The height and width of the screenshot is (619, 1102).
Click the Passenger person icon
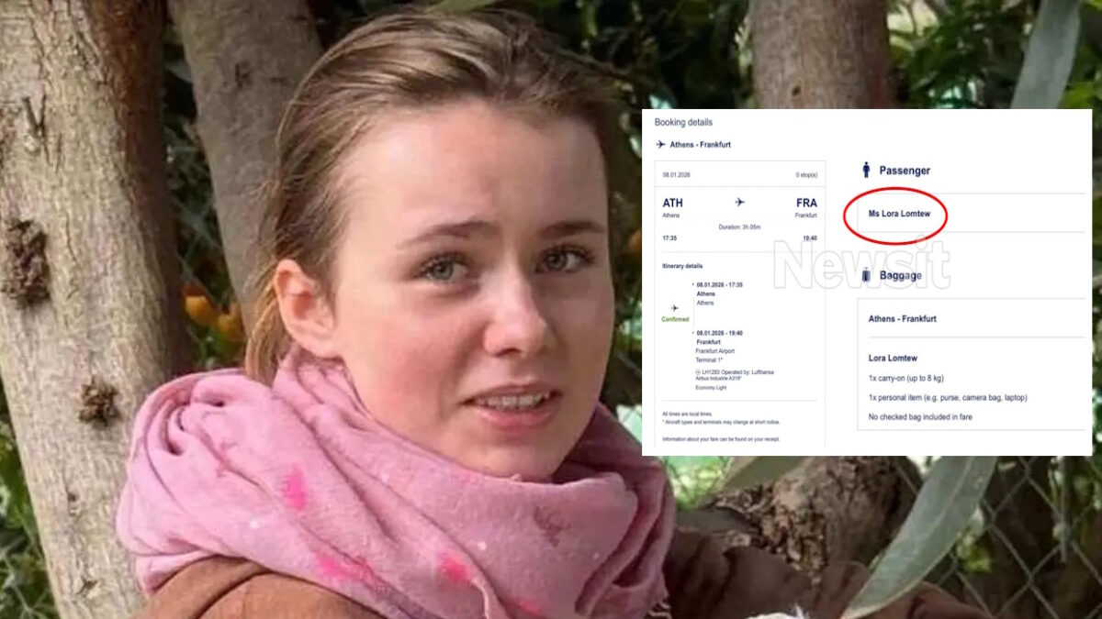(865, 170)
